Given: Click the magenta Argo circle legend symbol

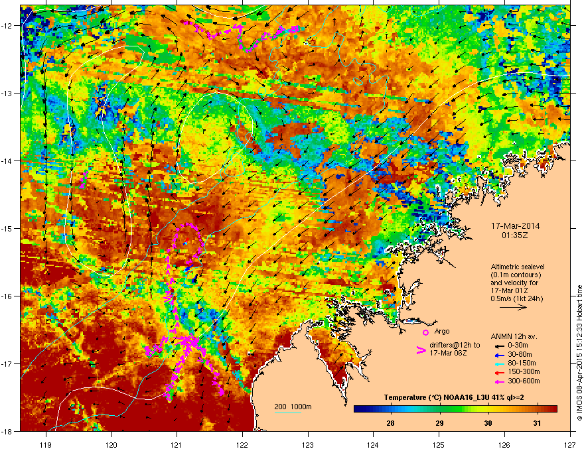Looking at the screenshot, I should 425,332.
